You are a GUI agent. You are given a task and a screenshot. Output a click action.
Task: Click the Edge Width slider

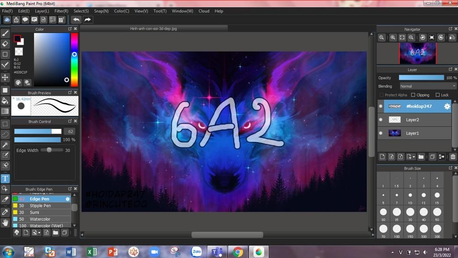pyautogui.click(x=52, y=150)
